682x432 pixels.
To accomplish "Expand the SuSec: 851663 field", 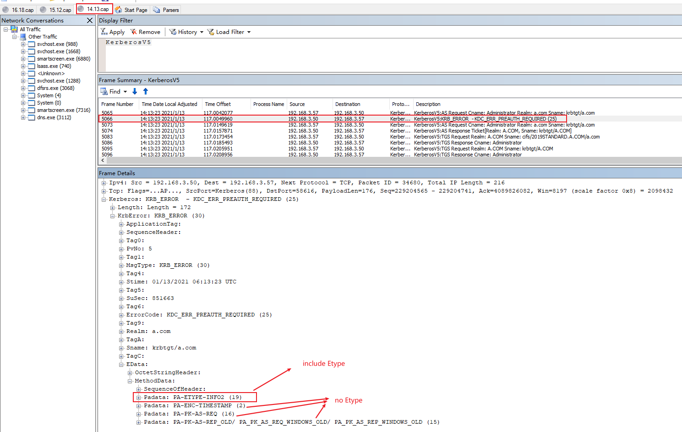I will [121, 298].
